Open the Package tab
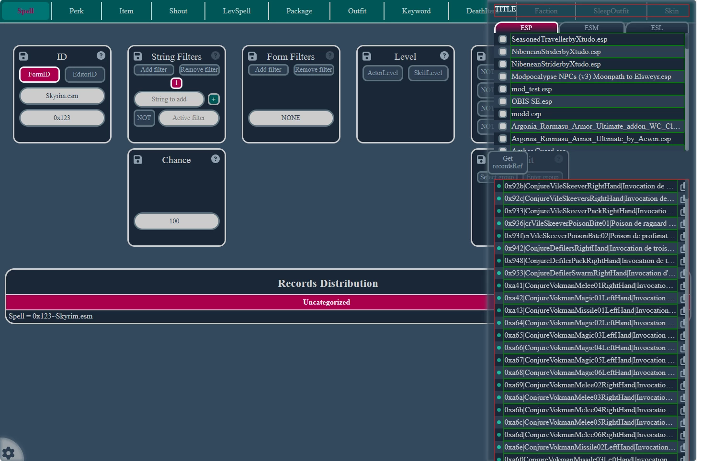Viewport: 702px width, 461px height. (x=299, y=11)
